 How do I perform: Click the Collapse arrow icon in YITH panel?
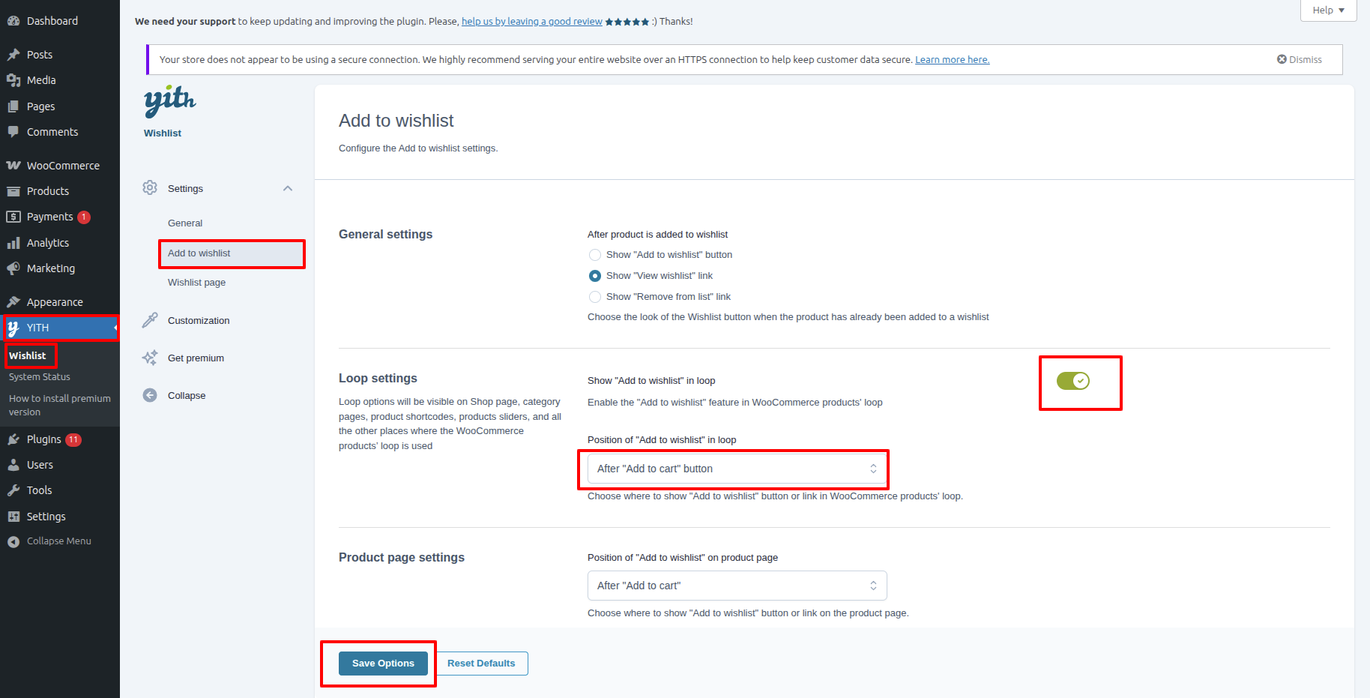click(150, 395)
